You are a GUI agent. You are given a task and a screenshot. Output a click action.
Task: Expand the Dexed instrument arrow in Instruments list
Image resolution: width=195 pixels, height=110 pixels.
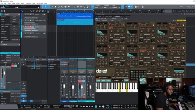coord(59,62)
